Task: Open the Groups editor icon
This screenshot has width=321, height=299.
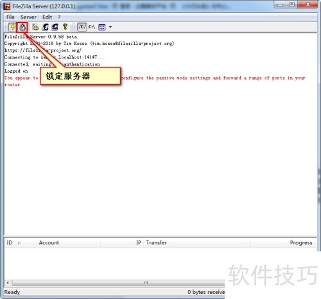Action: 55,27
